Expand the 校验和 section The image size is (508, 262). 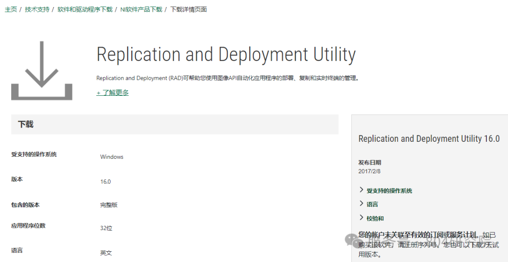click(x=372, y=218)
